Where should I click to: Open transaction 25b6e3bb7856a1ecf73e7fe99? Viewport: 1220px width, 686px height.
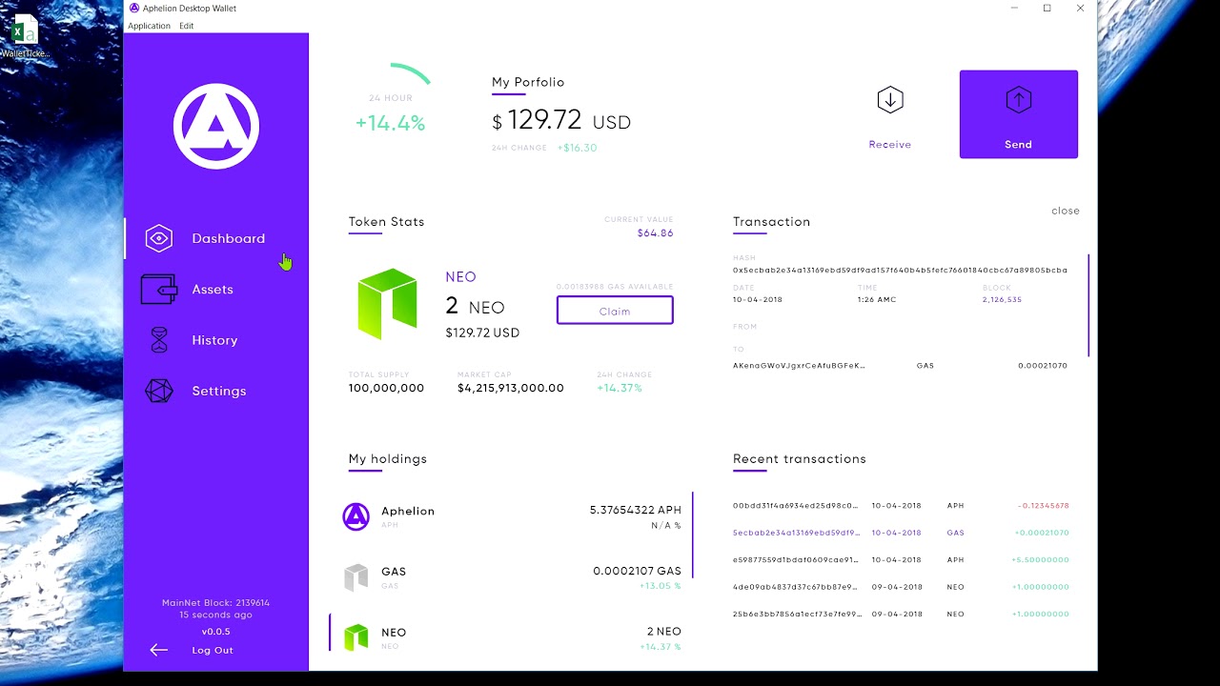pyautogui.click(x=796, y=614)
